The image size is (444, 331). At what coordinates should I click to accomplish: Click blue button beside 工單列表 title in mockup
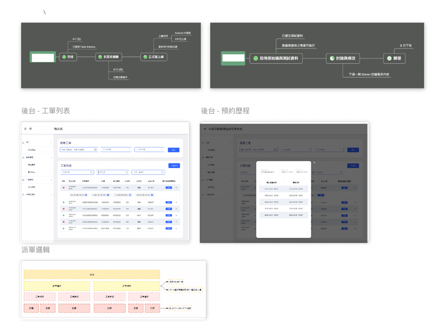tap(174, 165)
